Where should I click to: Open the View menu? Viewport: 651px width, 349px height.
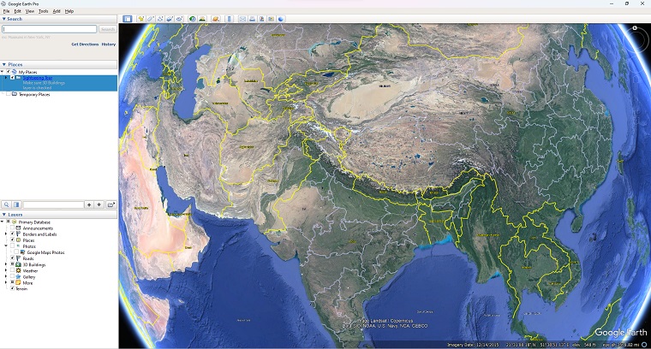(30, 11)
